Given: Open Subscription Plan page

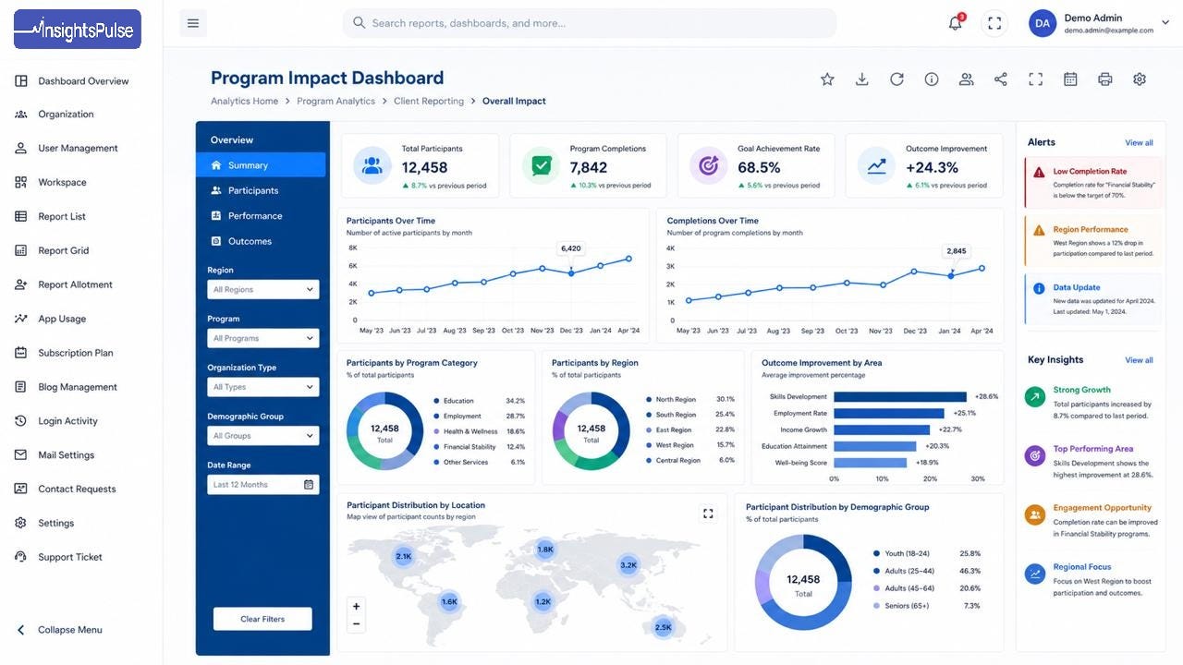Looking at the screenshot, I should click(64, 353).
